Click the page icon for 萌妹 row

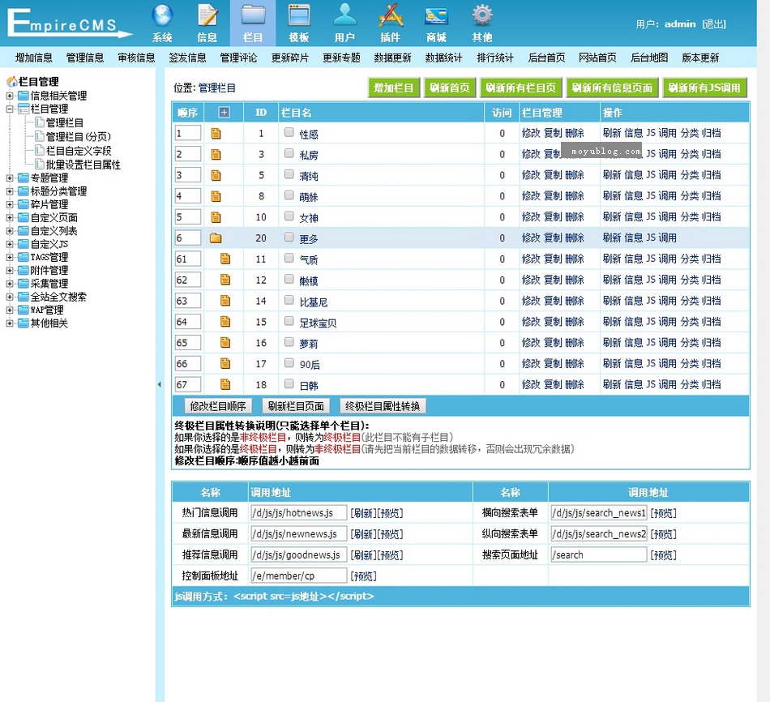(x=216, y=196)
